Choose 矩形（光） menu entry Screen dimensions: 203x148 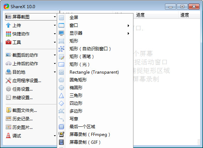pyautogui.click(x=95, y=64)
